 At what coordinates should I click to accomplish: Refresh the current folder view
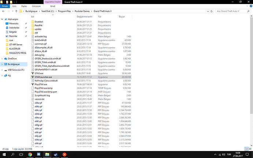212,11
